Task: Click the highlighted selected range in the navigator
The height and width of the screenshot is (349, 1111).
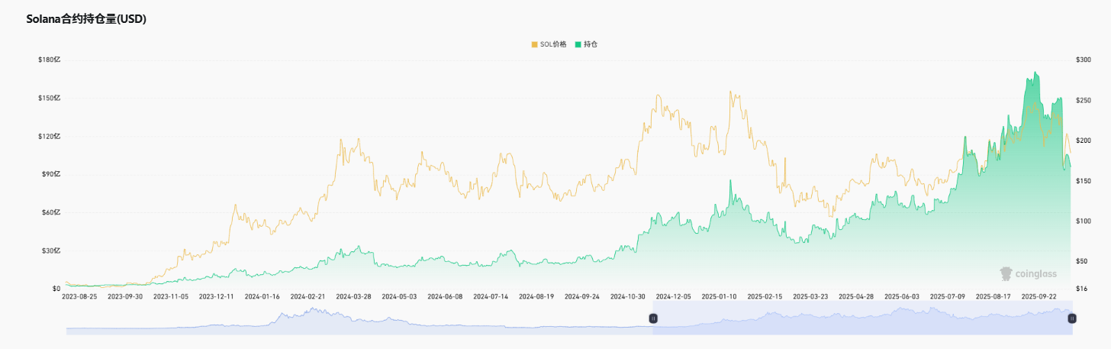Action: [862, 321]
